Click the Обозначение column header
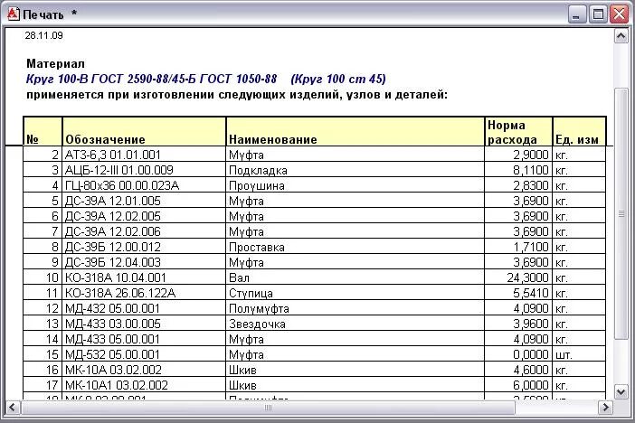The width and height of the screenshot is (635, 423). point(144,132)
